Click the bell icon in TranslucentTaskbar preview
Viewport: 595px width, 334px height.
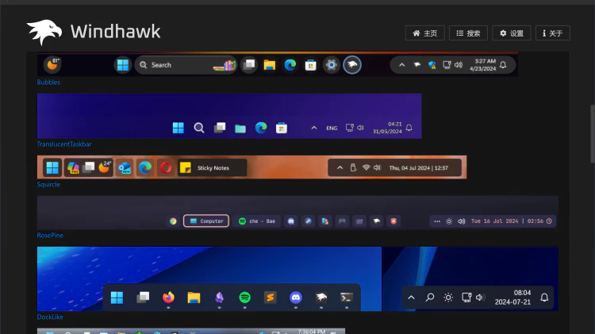(x=409, y=128)
